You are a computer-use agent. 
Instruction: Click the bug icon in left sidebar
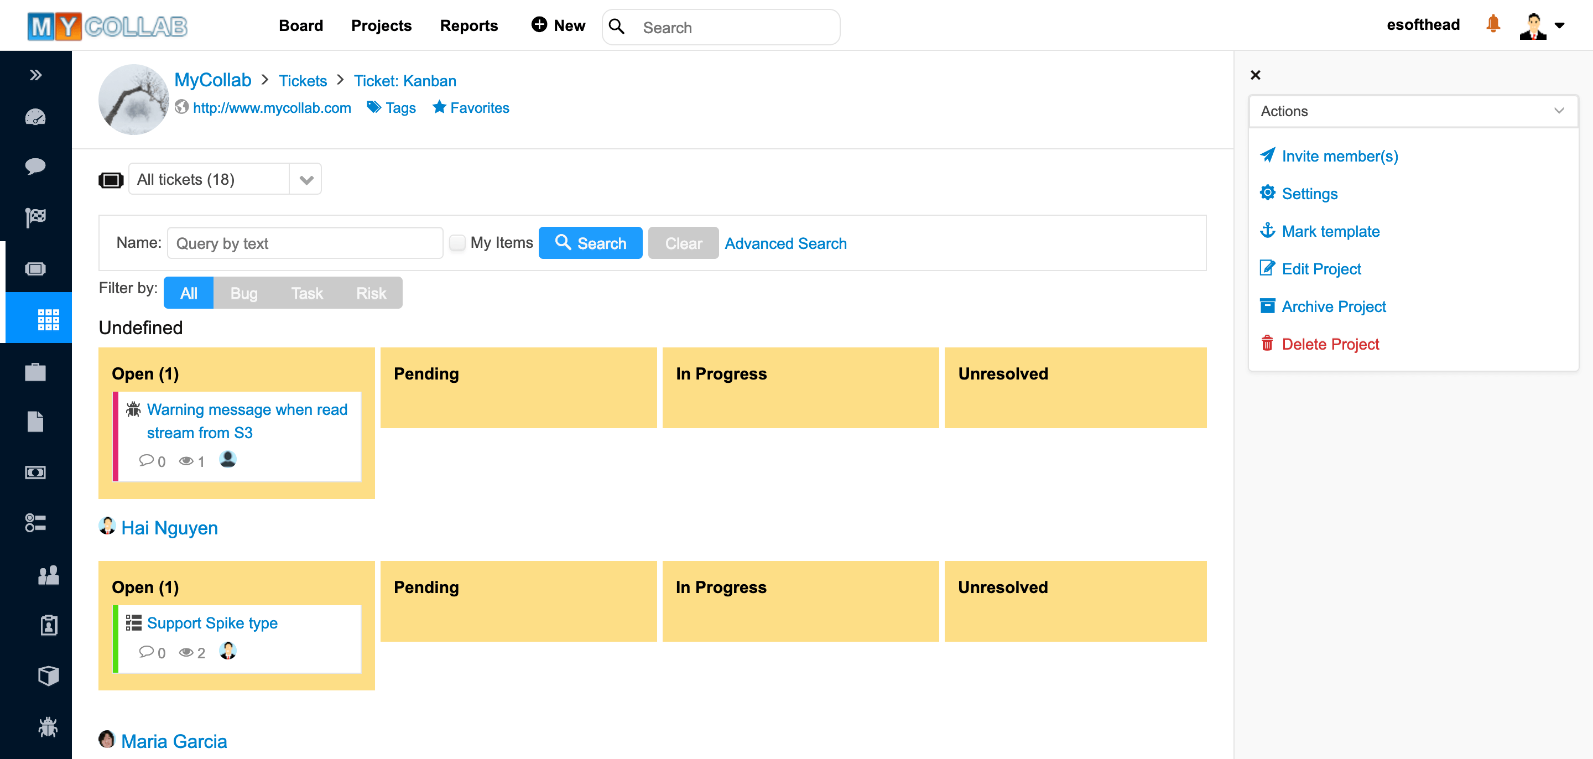pos(48,726)
